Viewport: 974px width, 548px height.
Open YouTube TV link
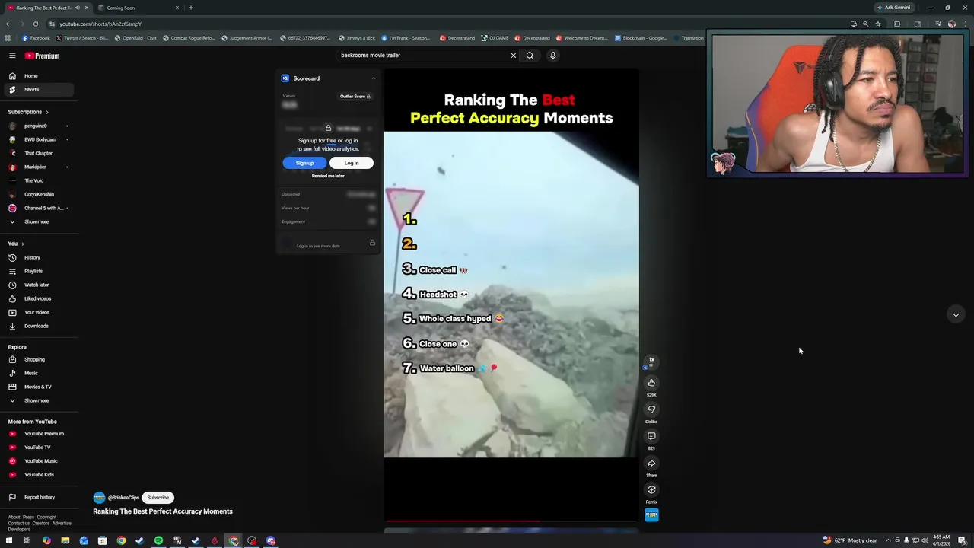(37, 448)
